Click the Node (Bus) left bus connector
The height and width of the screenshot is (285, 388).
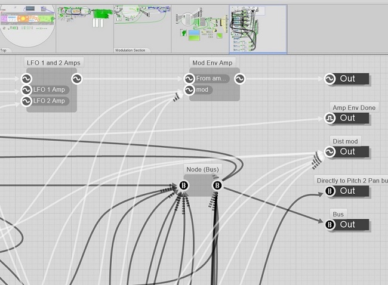pos(184,185)
